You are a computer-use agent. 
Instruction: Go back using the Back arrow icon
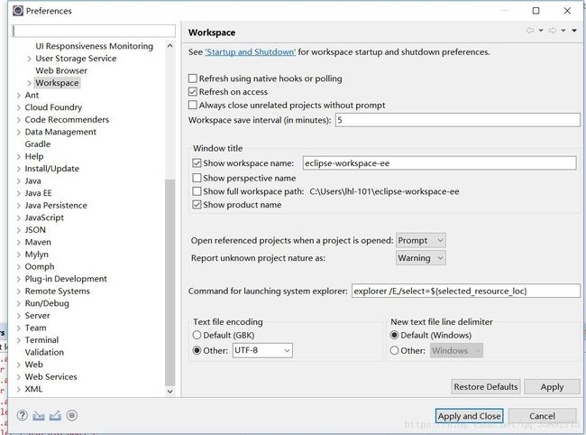[530, 31]
